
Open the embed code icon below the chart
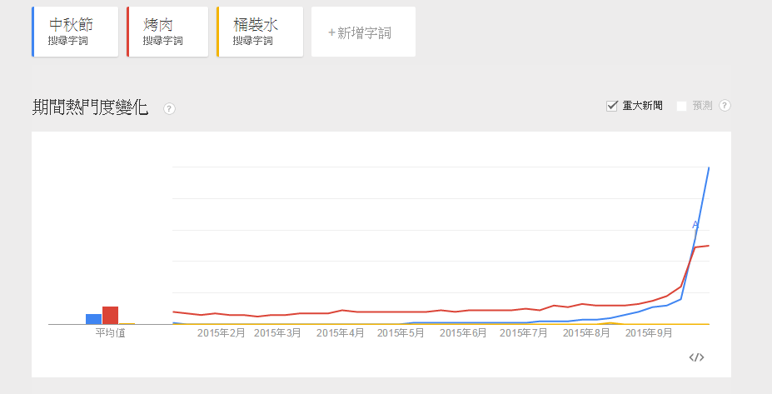pyautogui.click(x=696, y=357)
